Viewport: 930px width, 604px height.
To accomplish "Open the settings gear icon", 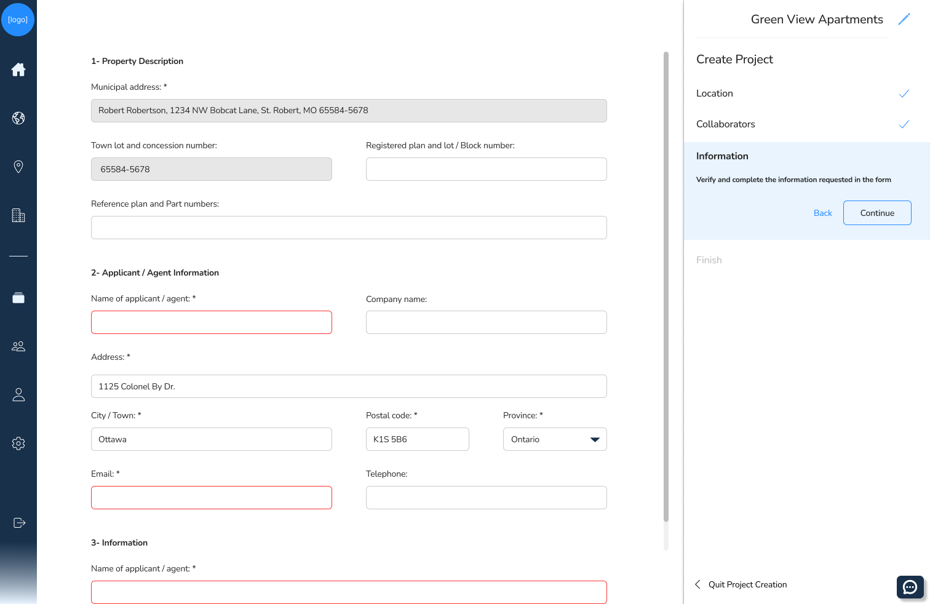I will [x=18, y=443].
